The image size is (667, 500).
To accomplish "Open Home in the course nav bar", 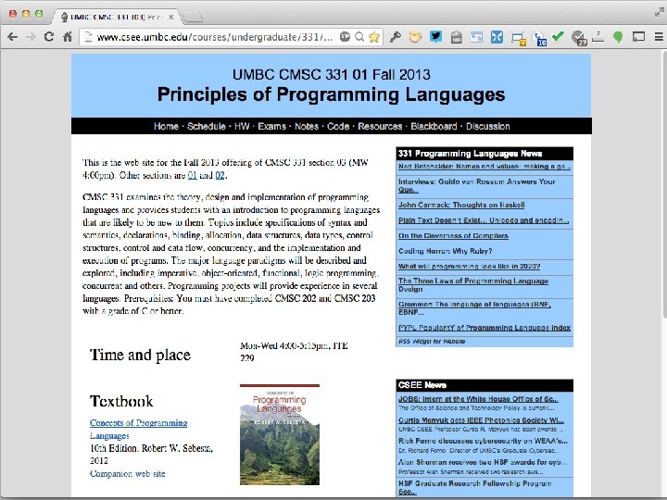I will point(166,126).
